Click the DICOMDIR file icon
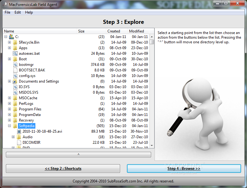Viewport: 247px width, 188px height. [x=19, y=143]
